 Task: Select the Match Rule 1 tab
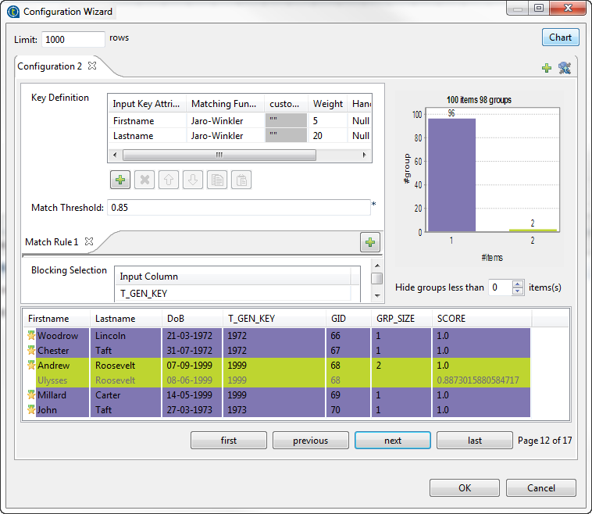52,242
